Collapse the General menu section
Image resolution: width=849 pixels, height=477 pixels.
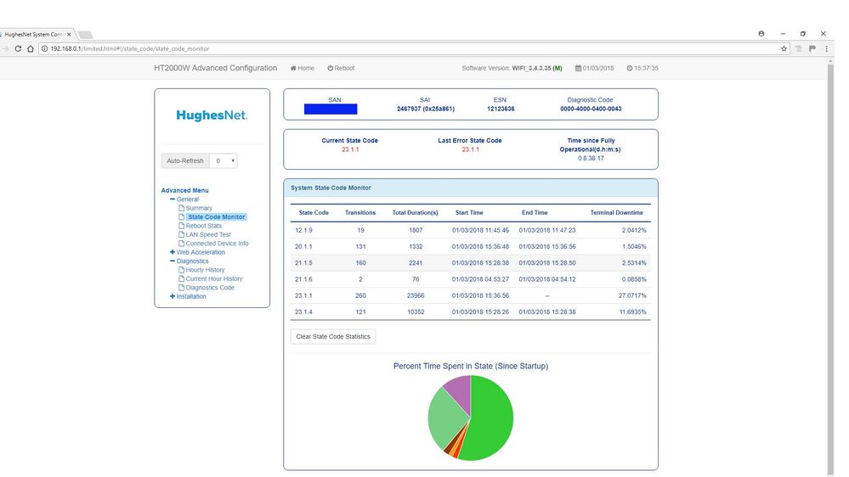pyautogui.click(x=173, y=199)
